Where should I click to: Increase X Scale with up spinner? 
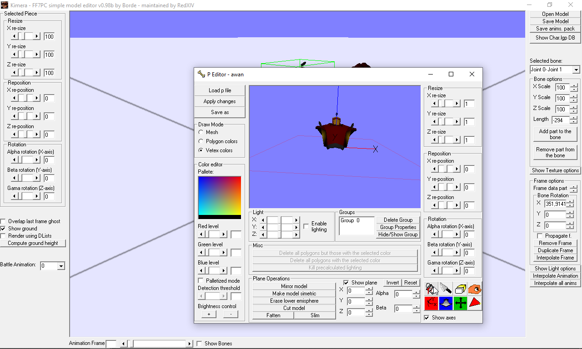click(574, 85)
